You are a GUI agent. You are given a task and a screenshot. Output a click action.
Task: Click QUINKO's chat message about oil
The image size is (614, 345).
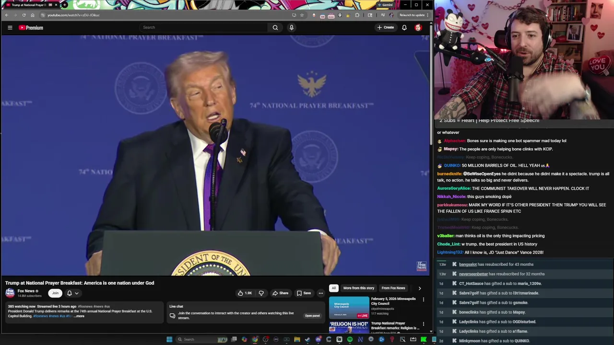(x=493, y=165)
